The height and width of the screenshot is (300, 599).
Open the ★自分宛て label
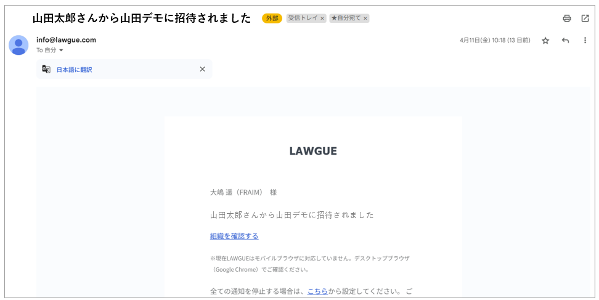[346, 18]
